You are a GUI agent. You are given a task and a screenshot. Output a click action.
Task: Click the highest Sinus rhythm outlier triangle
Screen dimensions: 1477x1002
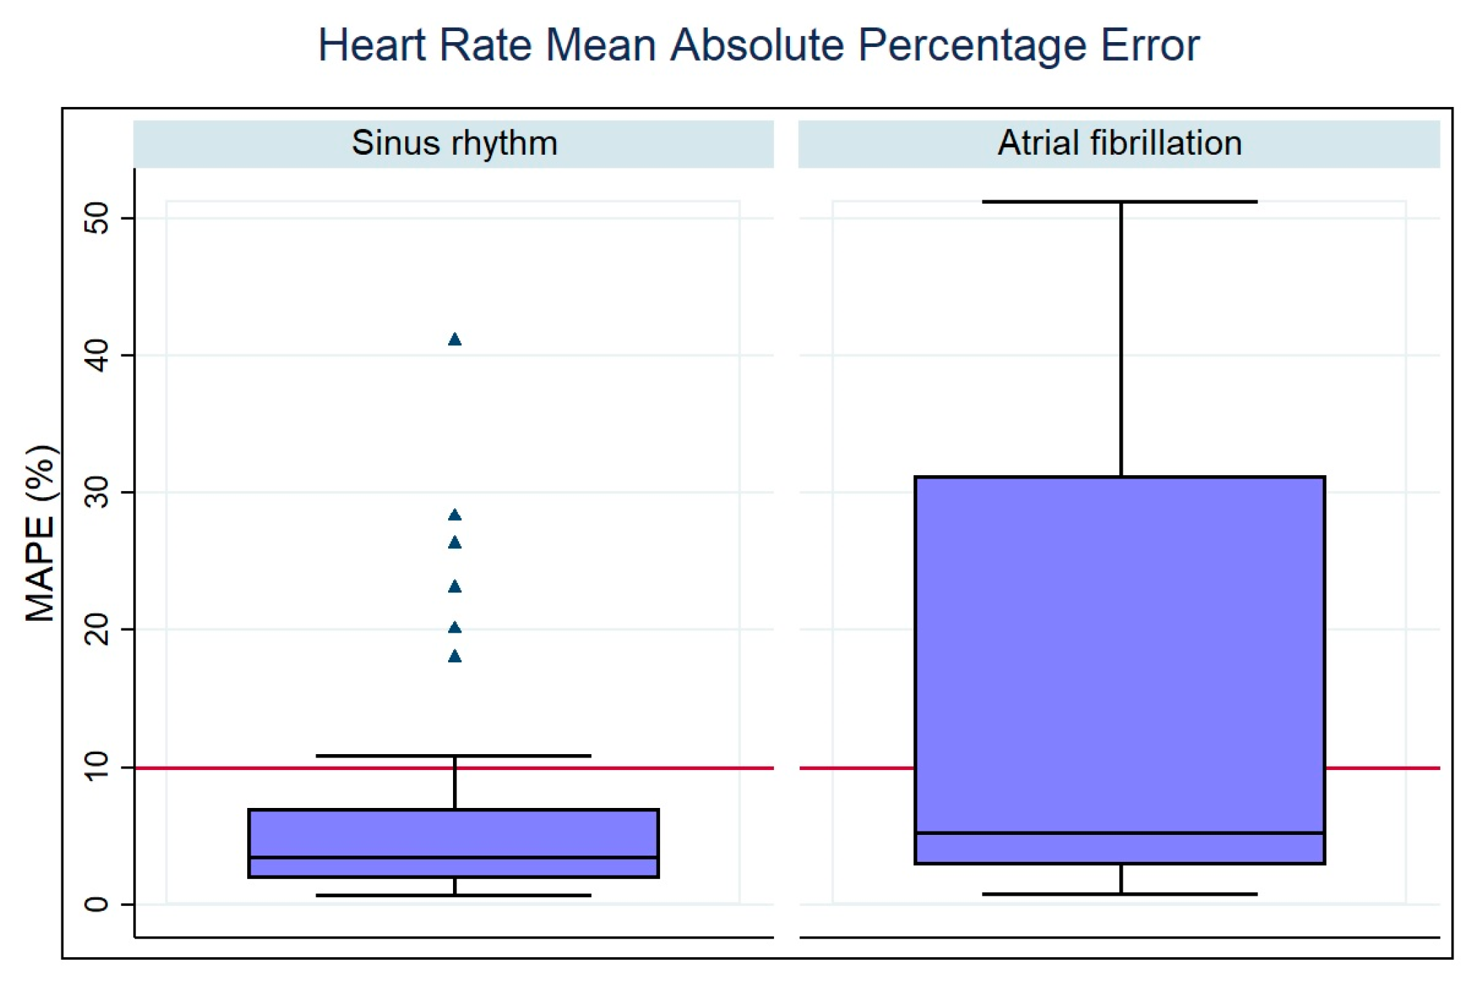[x=454, y=339]
